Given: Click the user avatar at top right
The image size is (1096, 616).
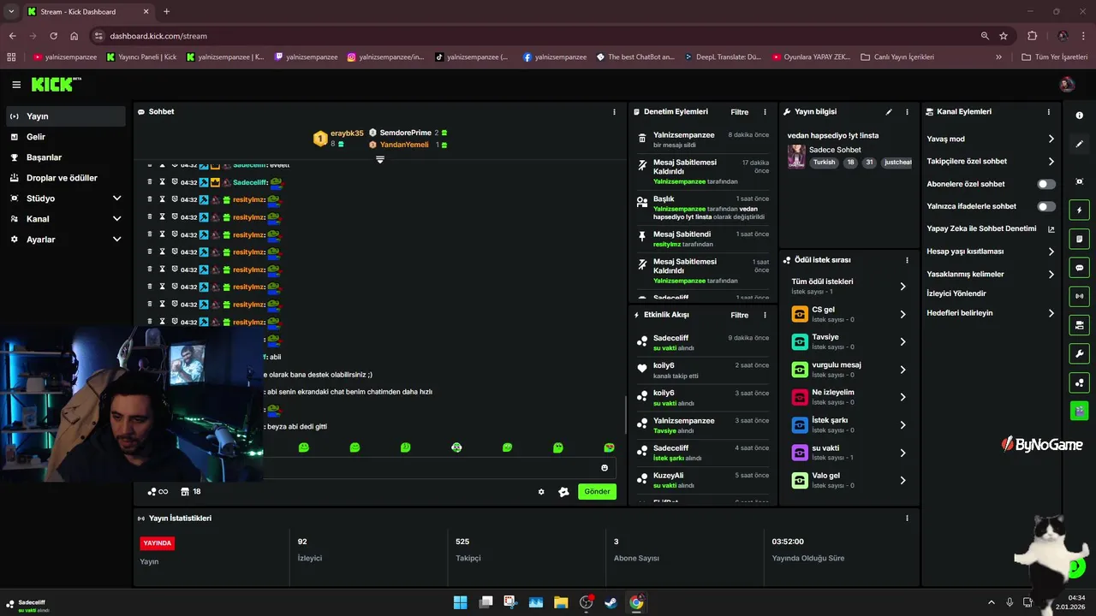Looking at the screenshot, I should pos(1067,84).
